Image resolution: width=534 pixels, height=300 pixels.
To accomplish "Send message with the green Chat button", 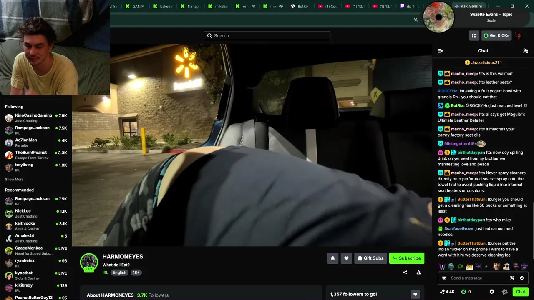I will [521, 292].
